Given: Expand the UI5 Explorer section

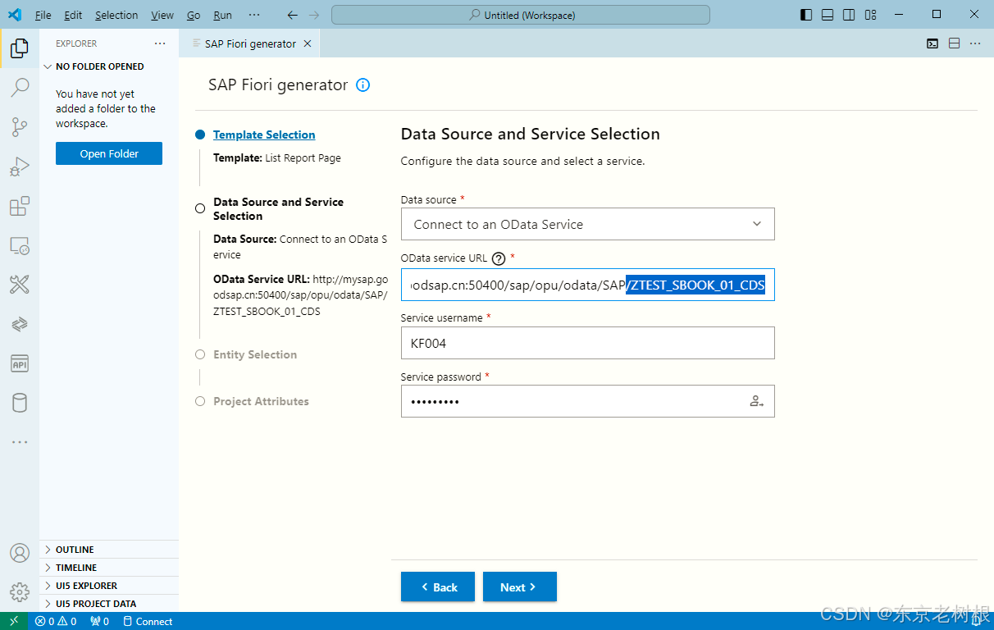Looking at the screenshot, I should [109, 586].
